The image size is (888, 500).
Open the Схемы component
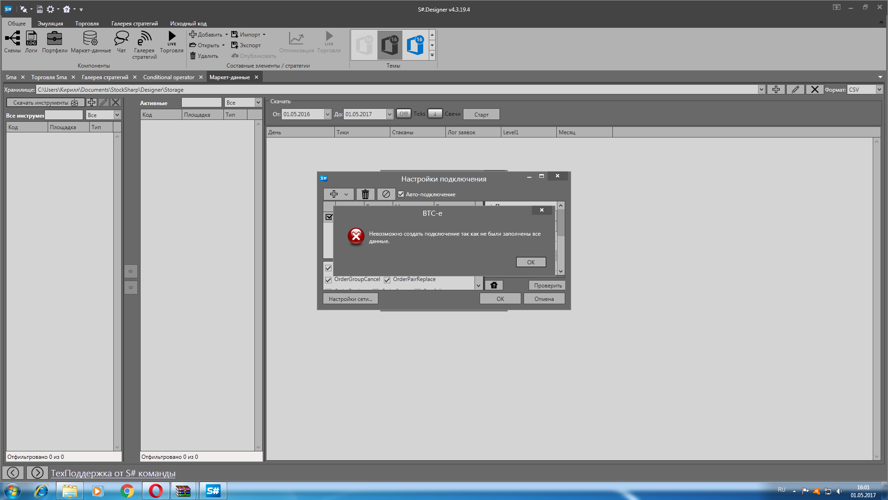12,42
